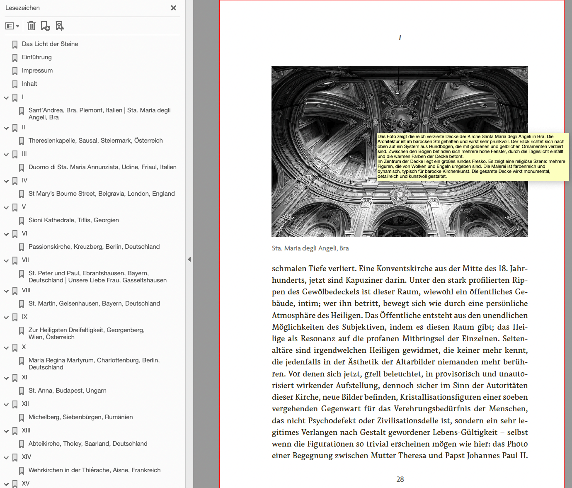572x488 pixels.
Task: Open Sioni Kathedrale, Tiflis bookmark
Action: [x=74, y=220]
